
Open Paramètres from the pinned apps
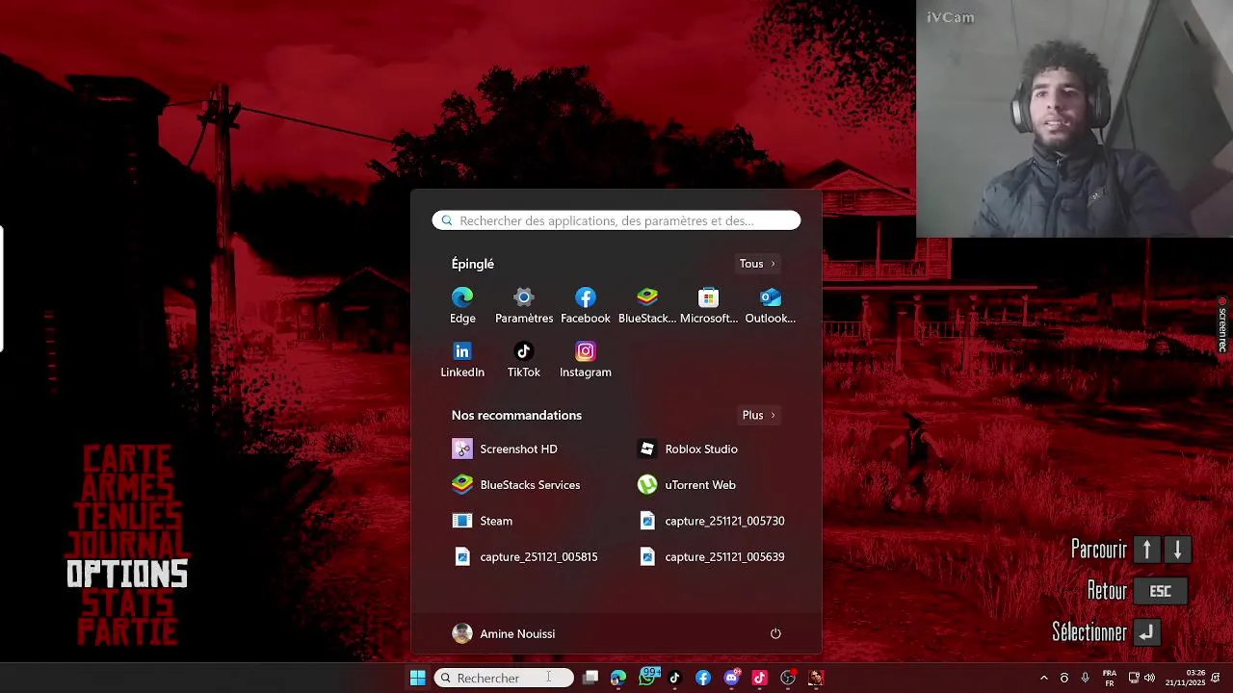click(x=524, y=306)
